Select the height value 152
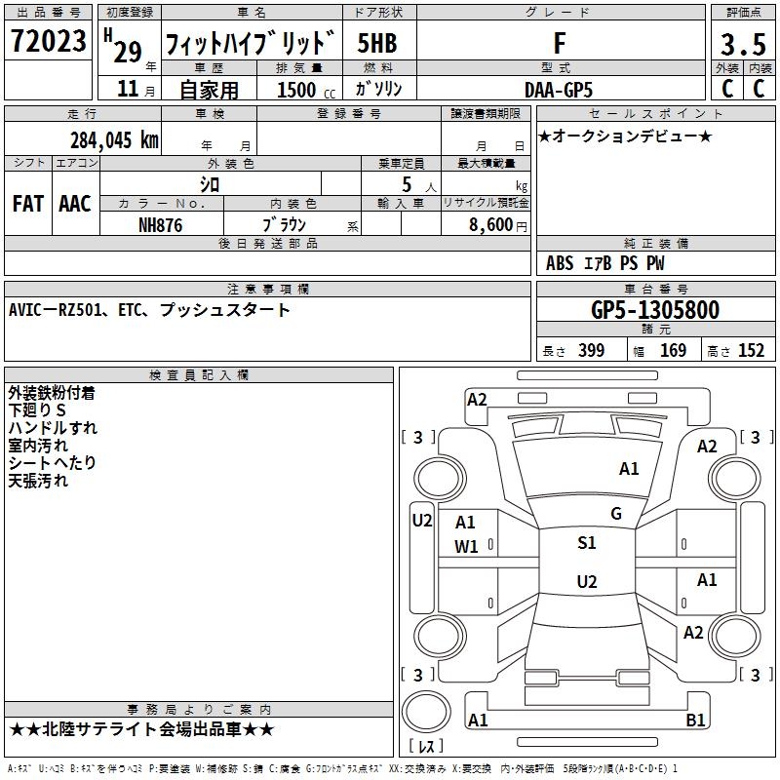Screen dimensions: 780x780 click(751, 350)
